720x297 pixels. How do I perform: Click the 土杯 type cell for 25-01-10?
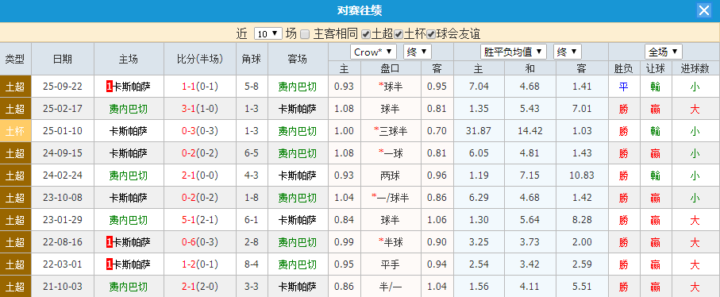(15, 131)
